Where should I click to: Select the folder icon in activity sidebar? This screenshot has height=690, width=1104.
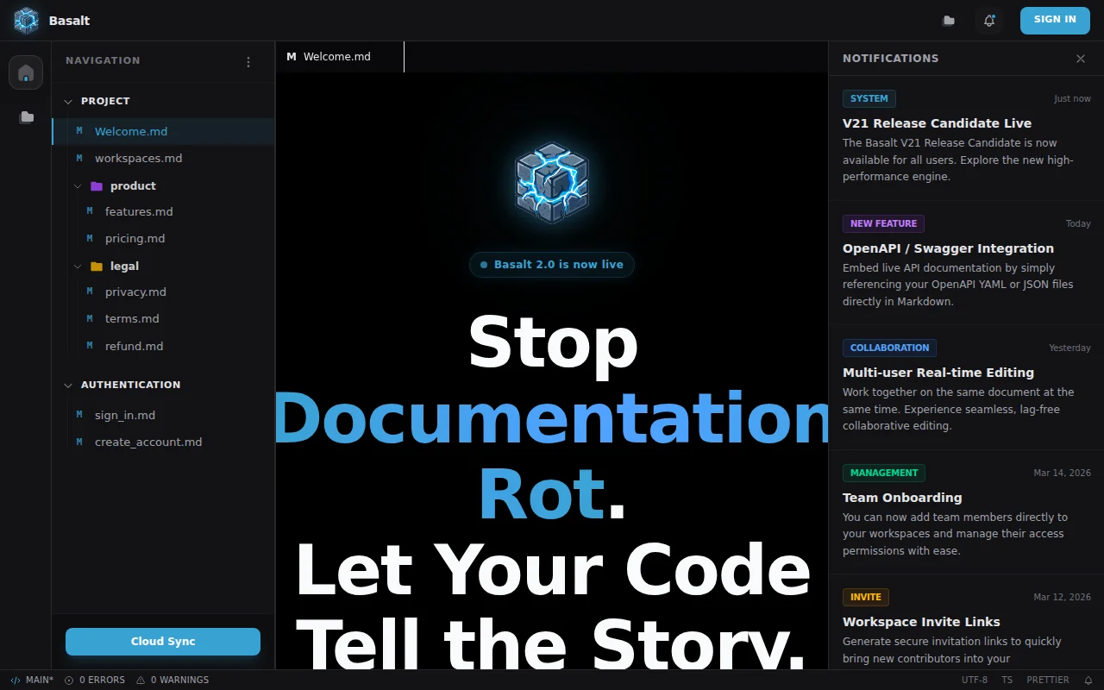[x=27, y=117]
